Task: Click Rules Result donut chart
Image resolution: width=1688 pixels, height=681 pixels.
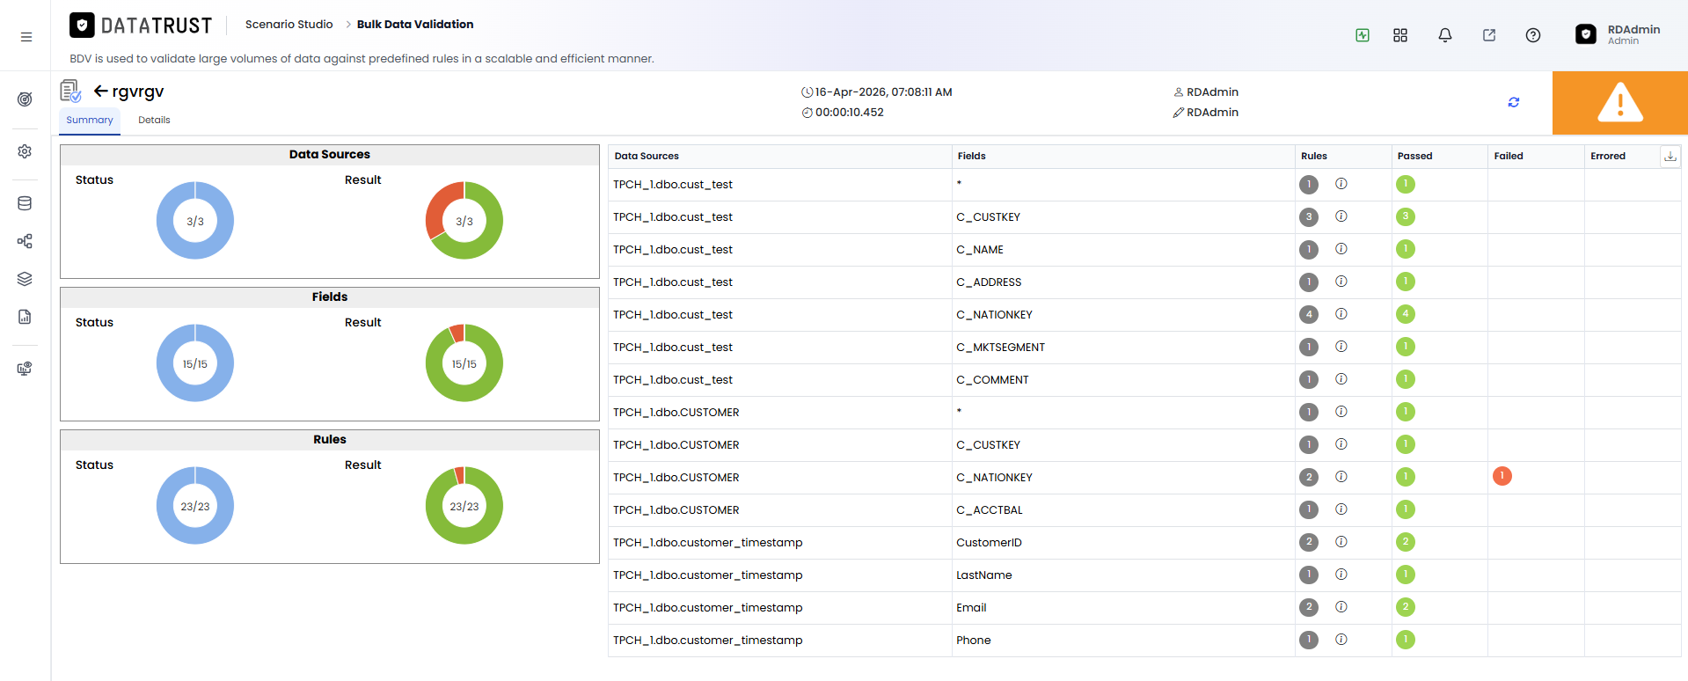Action: tap(464, 506)
